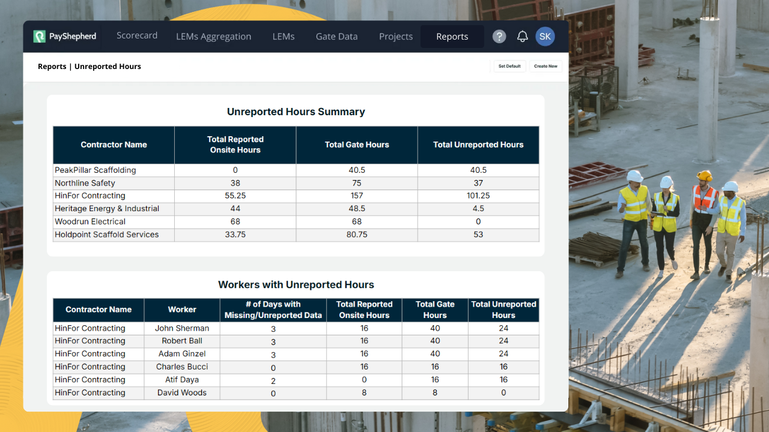Click the 101.25 unreported hours value
The width and height of the screenshot is (769, 432).
pyautogui.click(x=478, y=196)
